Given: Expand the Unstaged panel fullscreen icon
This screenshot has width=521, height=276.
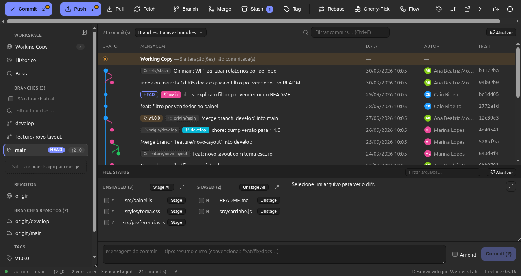Looking at the screenshot, I should (182, 187).
